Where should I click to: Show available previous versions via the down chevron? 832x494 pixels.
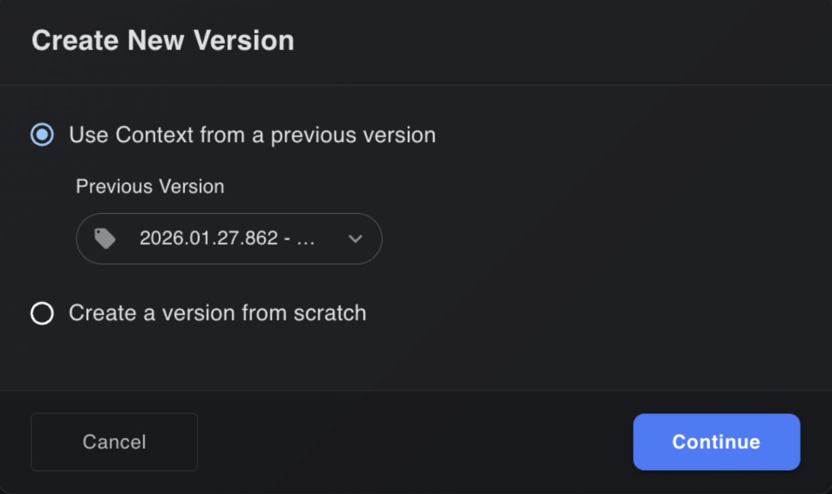click(355, 238)
